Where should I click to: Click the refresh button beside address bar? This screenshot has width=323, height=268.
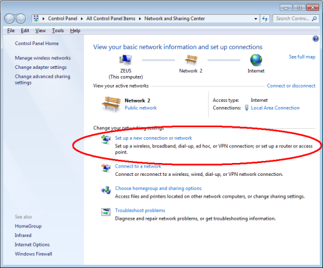tap(265, 19)
